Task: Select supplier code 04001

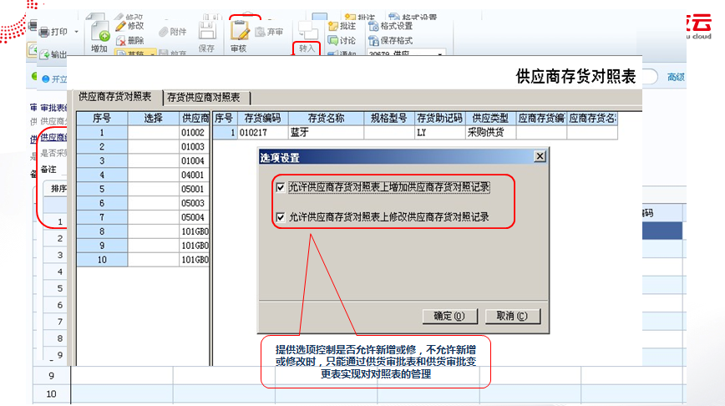Action: tap(194, 175)
